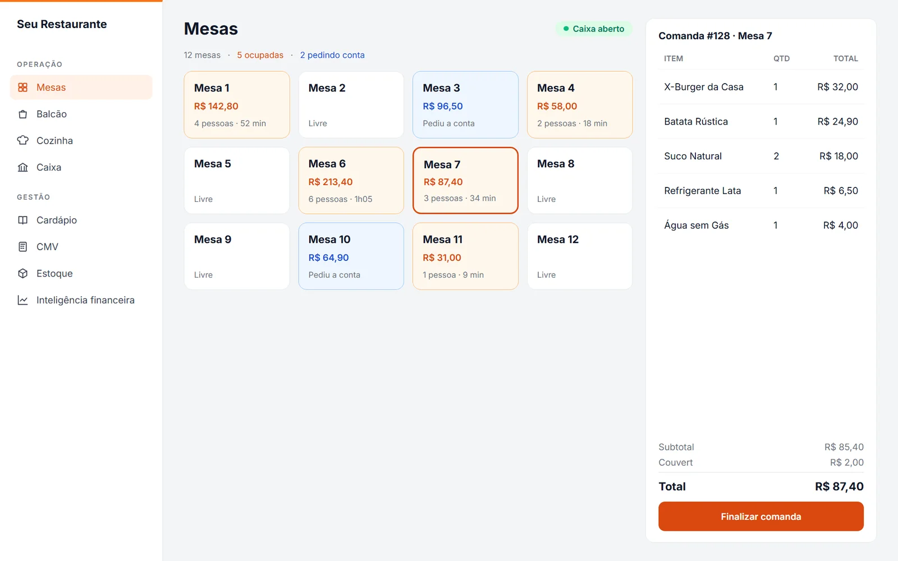
Task: Click the Couvert R$ 2,00 value
Action: click(846, 462)
